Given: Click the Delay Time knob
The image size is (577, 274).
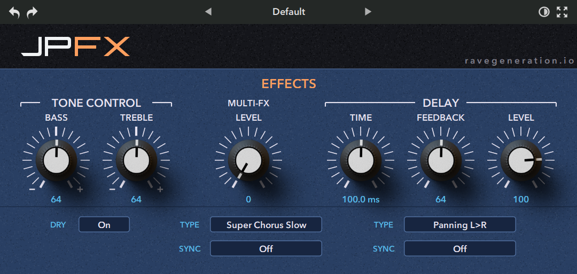Looking at the screenshot, I should coord(361,160).
